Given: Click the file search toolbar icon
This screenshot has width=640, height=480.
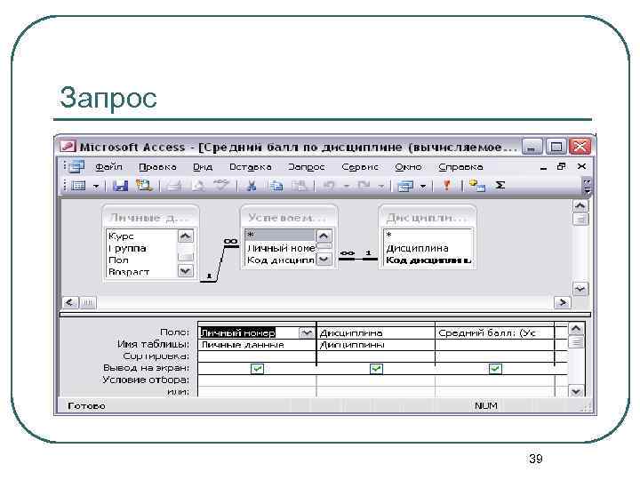Looking at the screenshot, I should point(144,186).
